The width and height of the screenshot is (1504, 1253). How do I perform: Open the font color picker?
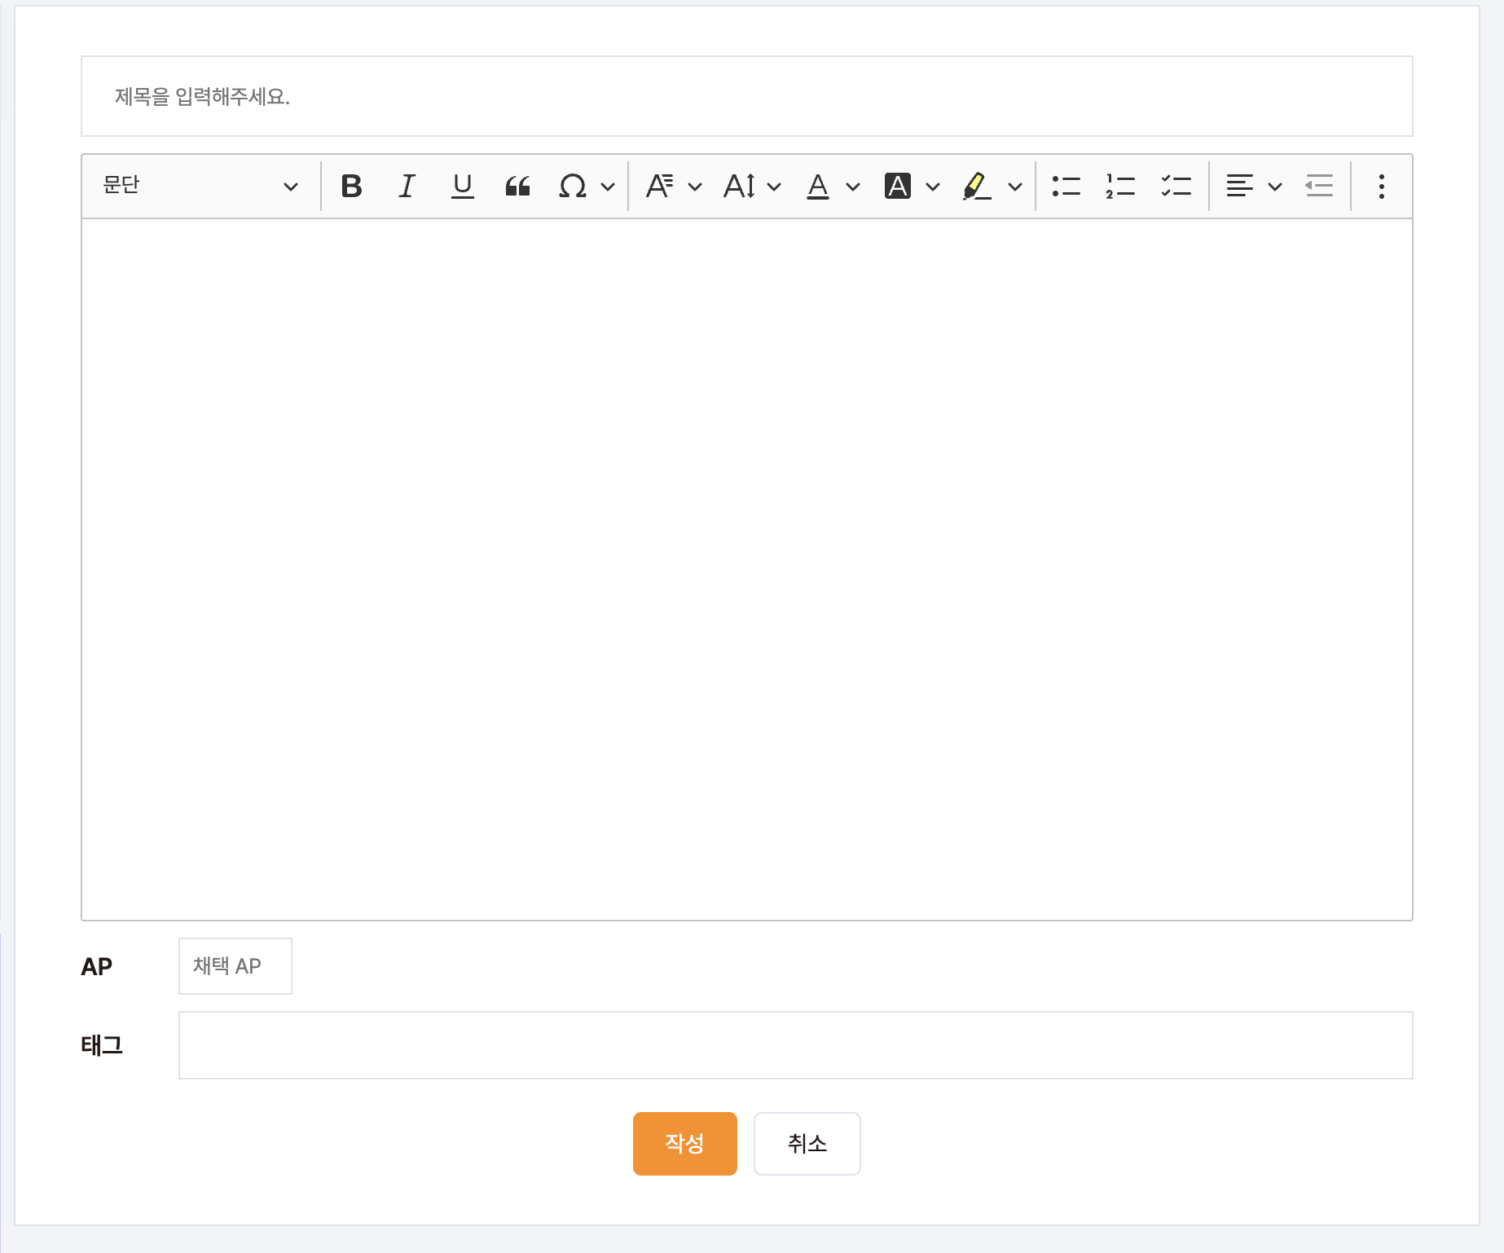coord(832,187)
